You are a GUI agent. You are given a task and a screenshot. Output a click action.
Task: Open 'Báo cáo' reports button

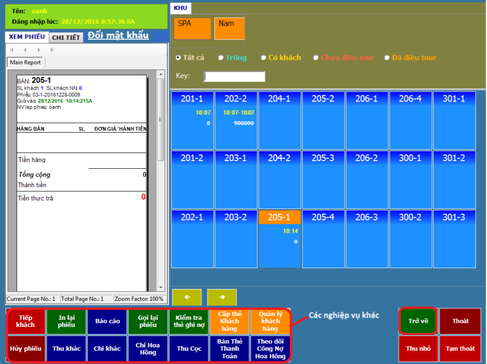click(107, 321)
